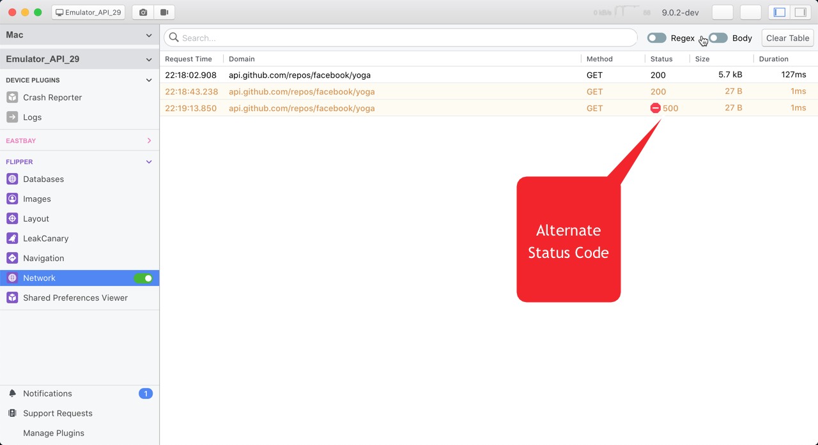The image size is (818, 445).
Task: Click the LeakCanary plugin icon
Action: click(12, 239)
